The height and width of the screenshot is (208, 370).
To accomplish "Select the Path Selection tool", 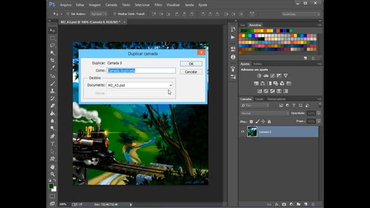I will pos(53,151).
